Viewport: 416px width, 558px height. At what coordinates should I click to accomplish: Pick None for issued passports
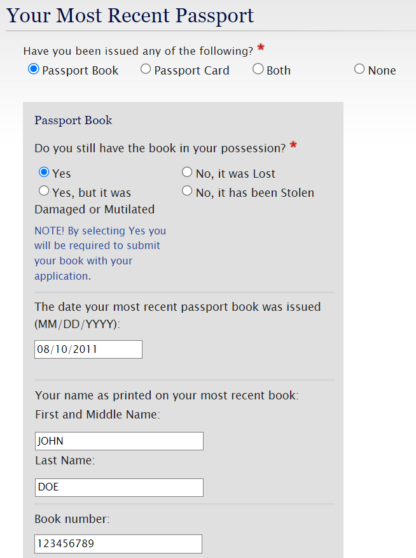tap(359, 69)
